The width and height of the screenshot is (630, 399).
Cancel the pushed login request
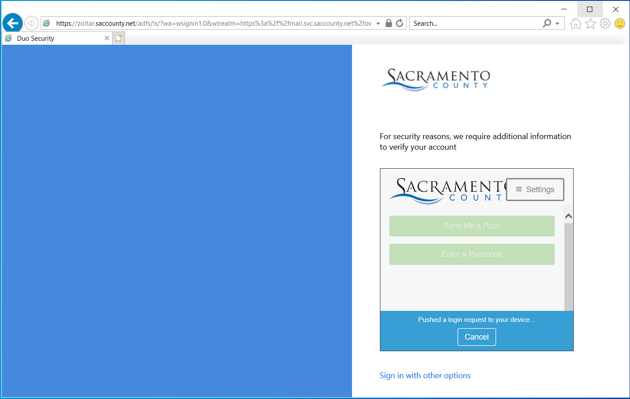(x=477, y=337)
